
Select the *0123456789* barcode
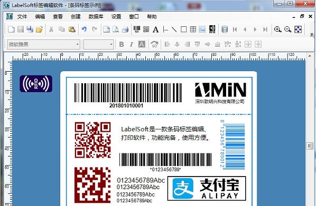click(165, 162)
